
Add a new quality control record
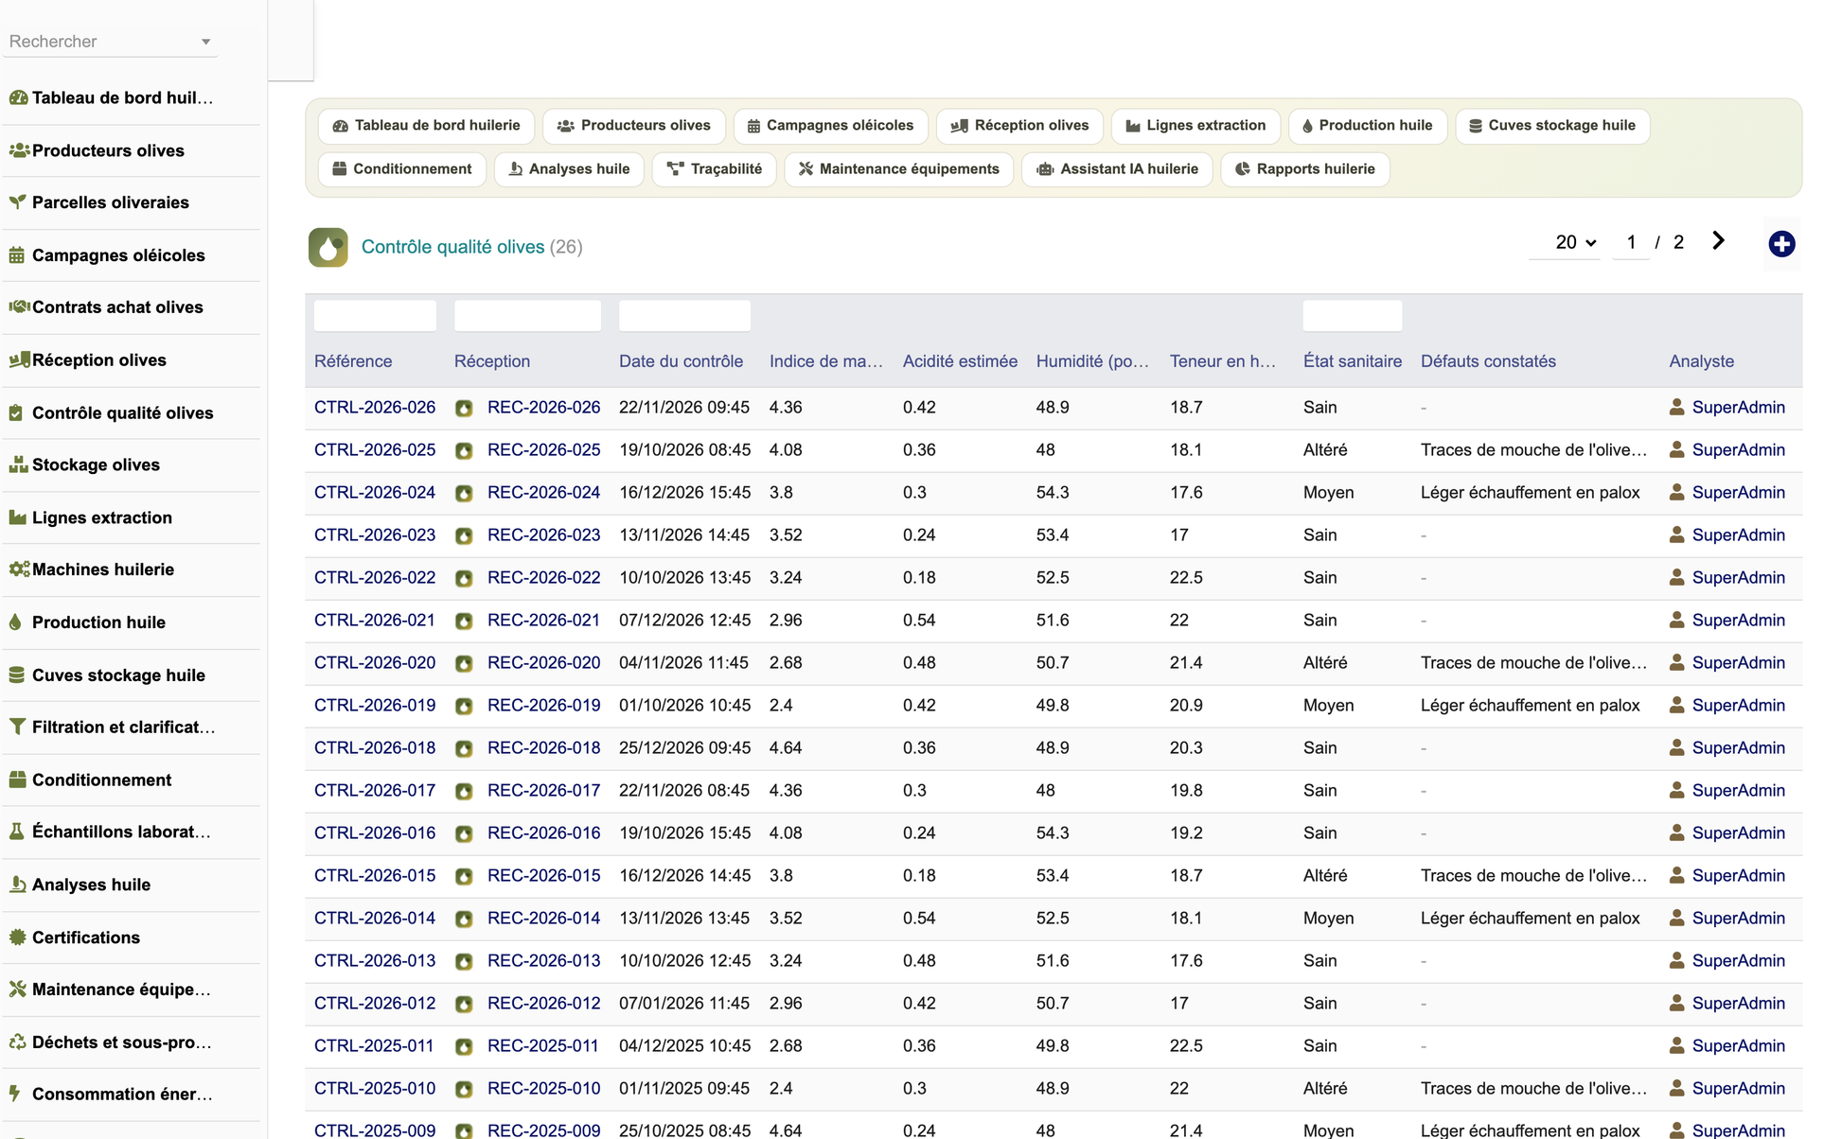click(x=1781, y=244)
